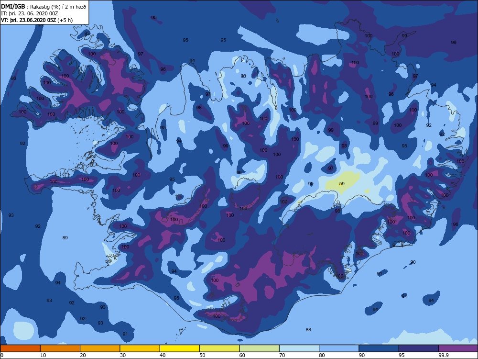Click the 30–40 golden legend swatch

point(140,348)
